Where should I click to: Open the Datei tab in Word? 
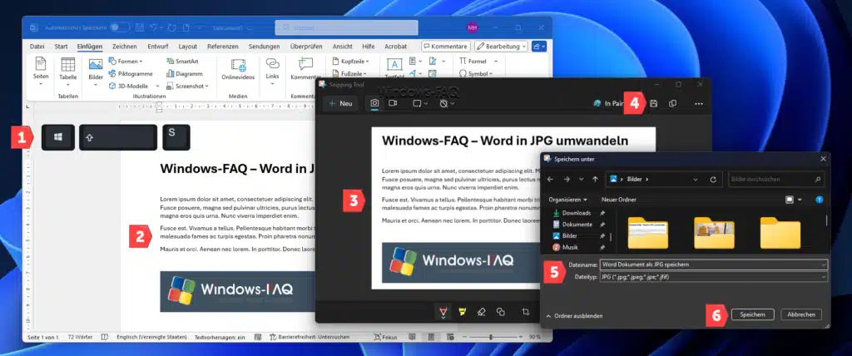[x=37, y=47]
